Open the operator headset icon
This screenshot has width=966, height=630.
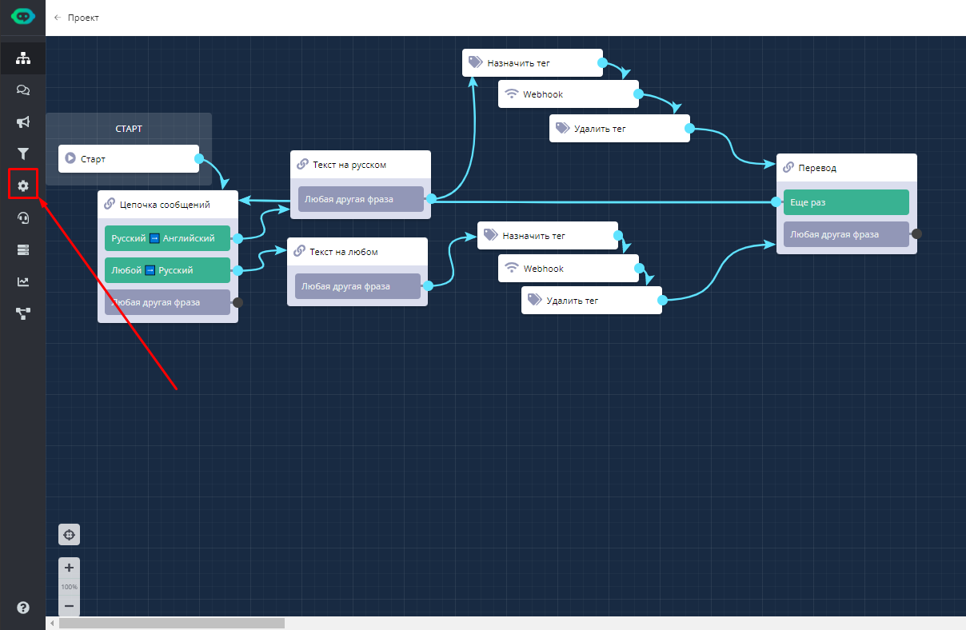22,217
